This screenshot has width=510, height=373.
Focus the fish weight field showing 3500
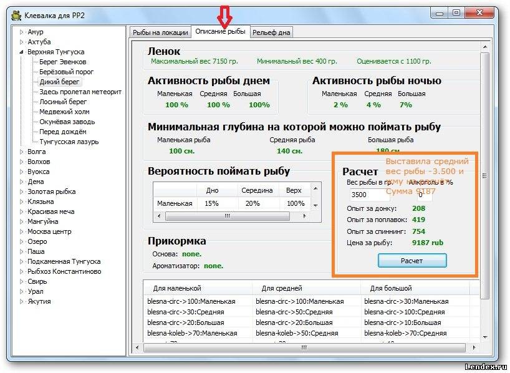(369, 195)
